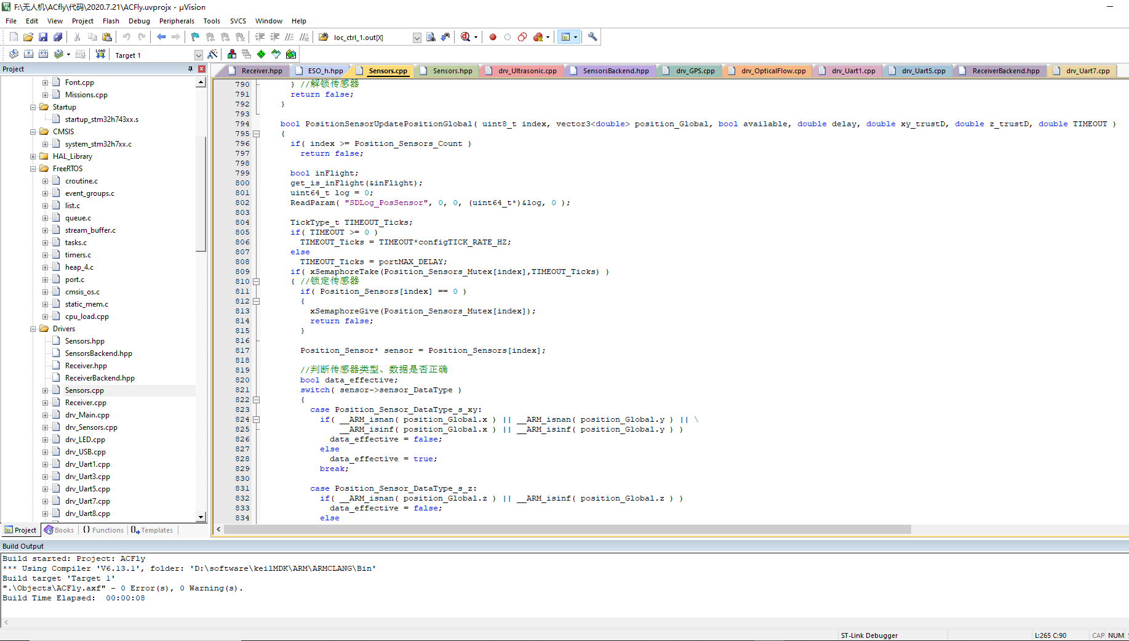Screen dimensions: 1129x641
Task: Open Options for Target magic wand icon
Action: pos(212,54)
